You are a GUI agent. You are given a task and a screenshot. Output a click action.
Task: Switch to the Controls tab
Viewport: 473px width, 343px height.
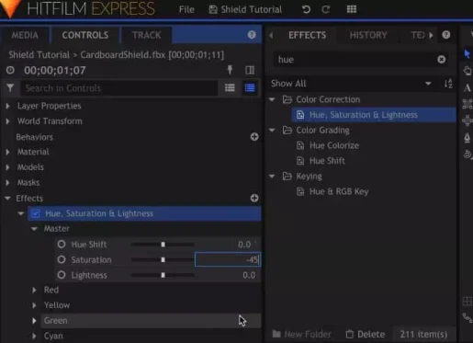tap(85, 35)
